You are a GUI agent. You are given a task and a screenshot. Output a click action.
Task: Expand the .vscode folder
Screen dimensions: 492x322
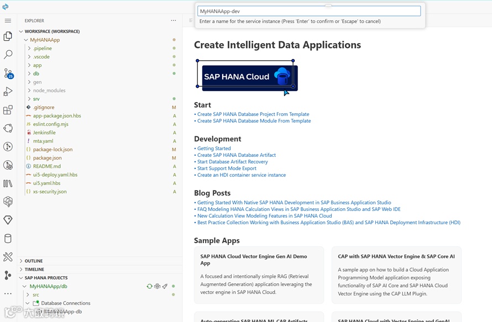(29, 57)
